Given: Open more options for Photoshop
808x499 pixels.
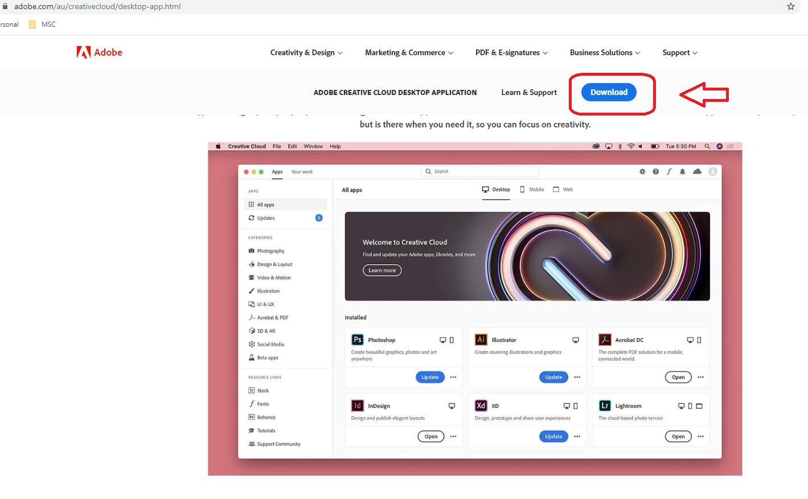Looking at the screenshot, I should click(453, 377).
